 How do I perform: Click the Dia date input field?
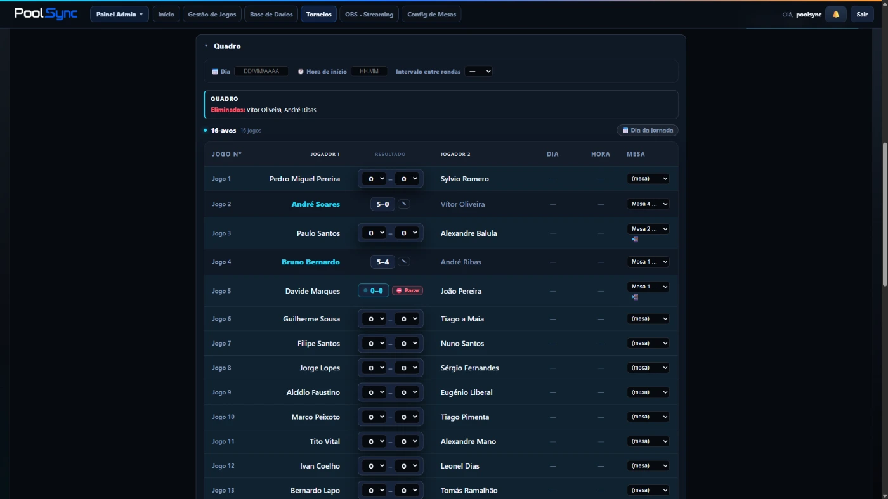point(261,72)
